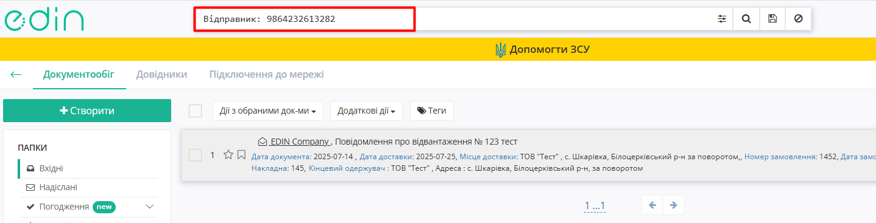Tick the select-all documents checkbox

point(195,111)
